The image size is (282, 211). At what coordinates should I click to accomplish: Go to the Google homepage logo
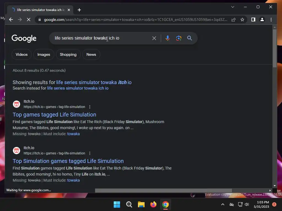click(24, 38)
